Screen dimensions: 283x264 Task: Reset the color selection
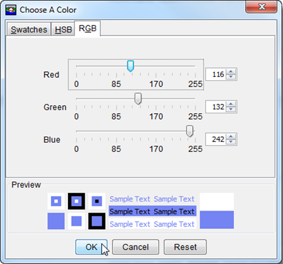click(x=185, y=247)
